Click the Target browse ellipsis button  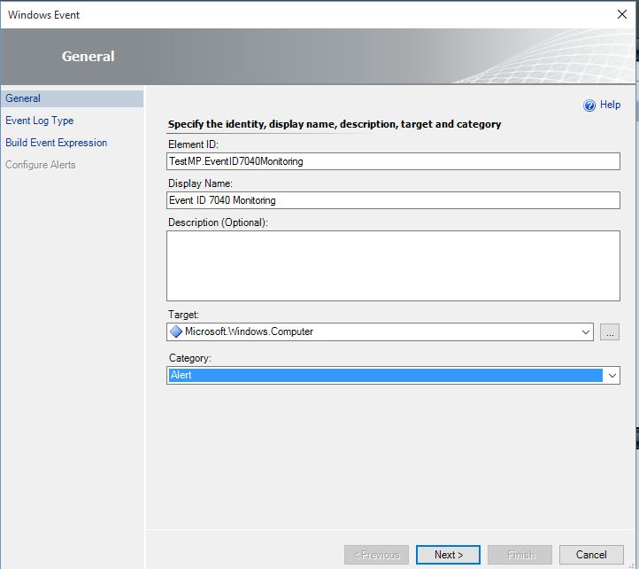[x=610, y=331]
